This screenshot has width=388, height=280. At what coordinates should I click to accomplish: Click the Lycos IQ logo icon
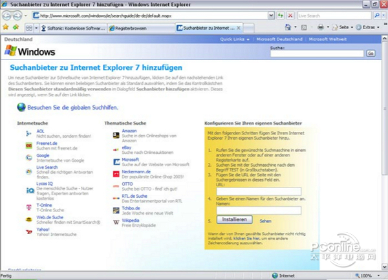pos(30,191)
